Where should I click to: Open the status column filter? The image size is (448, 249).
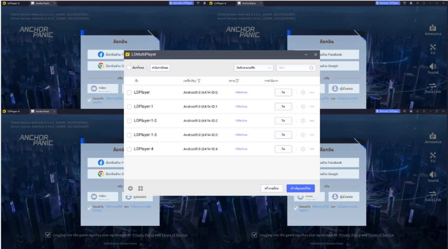tap(238, 81)
